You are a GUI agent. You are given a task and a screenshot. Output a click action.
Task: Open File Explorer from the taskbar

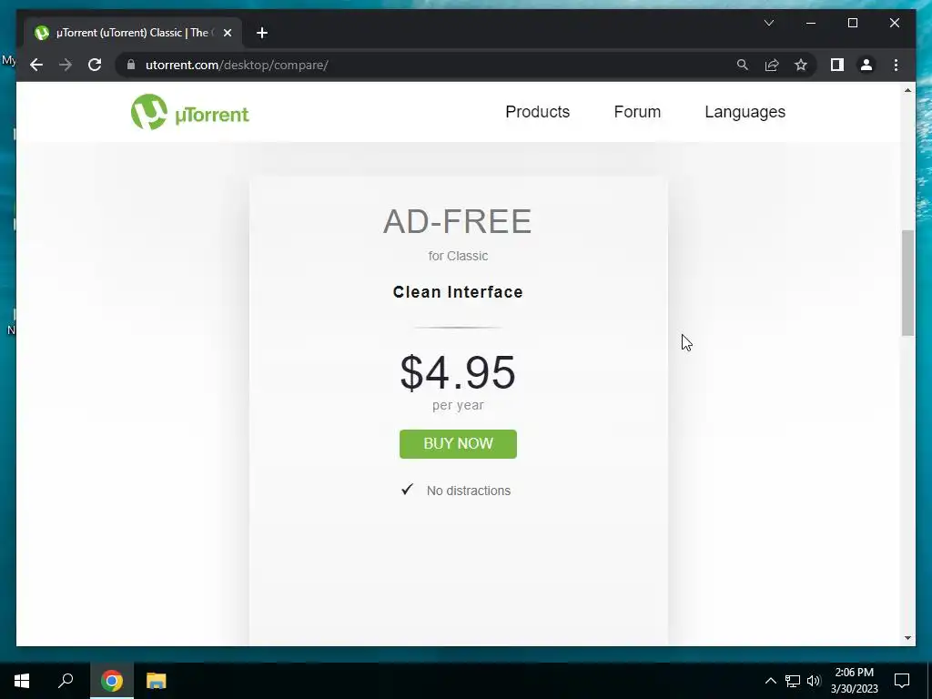pos(156,681)
